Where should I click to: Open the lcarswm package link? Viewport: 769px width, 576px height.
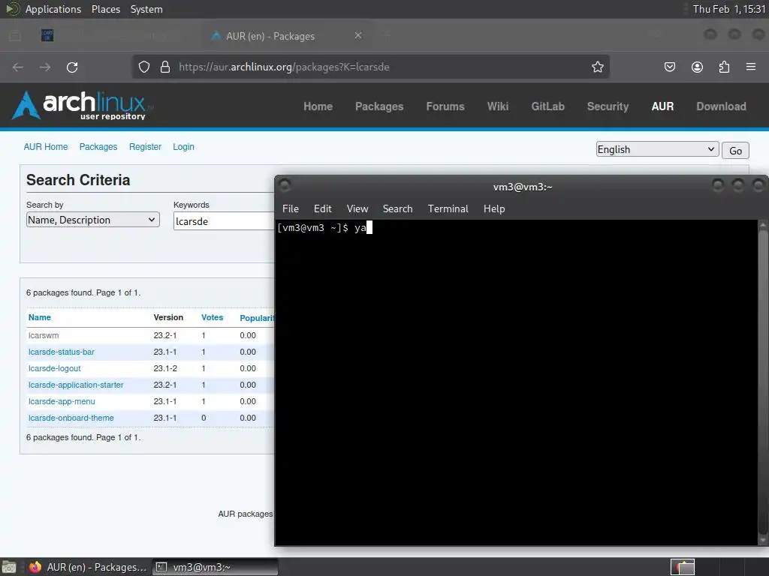click(x=44, y=335)
